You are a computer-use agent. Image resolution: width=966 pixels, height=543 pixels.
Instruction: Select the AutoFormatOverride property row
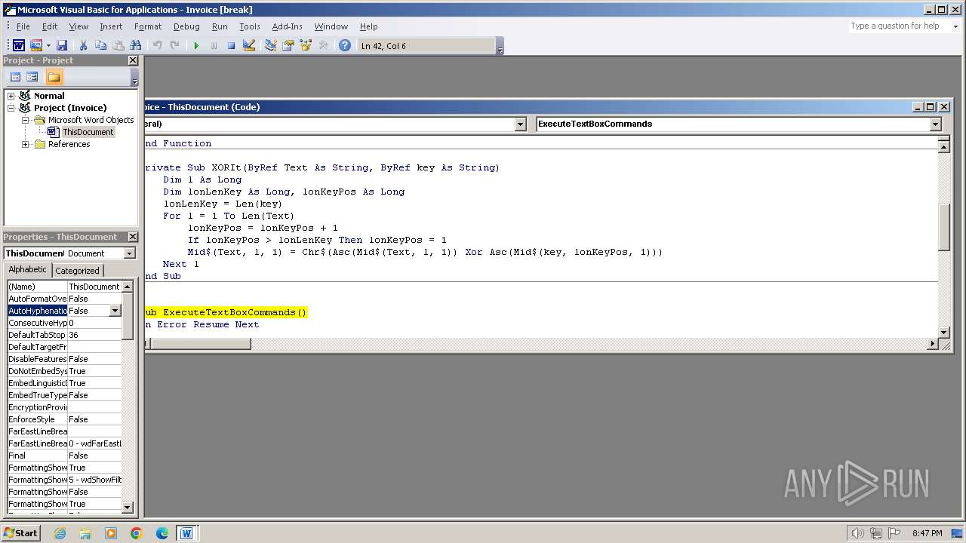pyautogui.click(x=64, y=299)
